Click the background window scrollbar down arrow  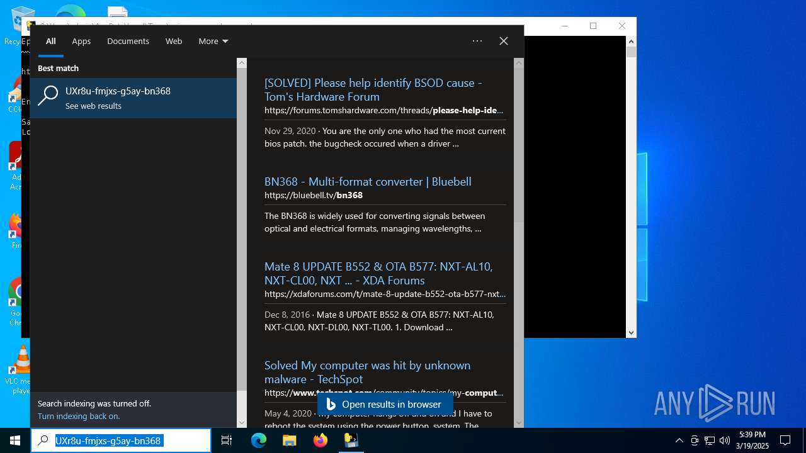pyautogui.click(x=632, y=332)
